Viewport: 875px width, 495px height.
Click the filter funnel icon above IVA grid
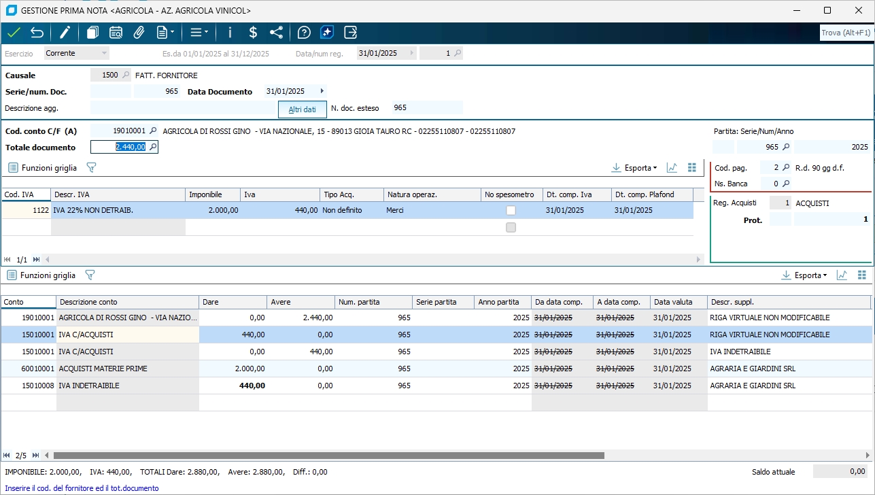[91, 167]
